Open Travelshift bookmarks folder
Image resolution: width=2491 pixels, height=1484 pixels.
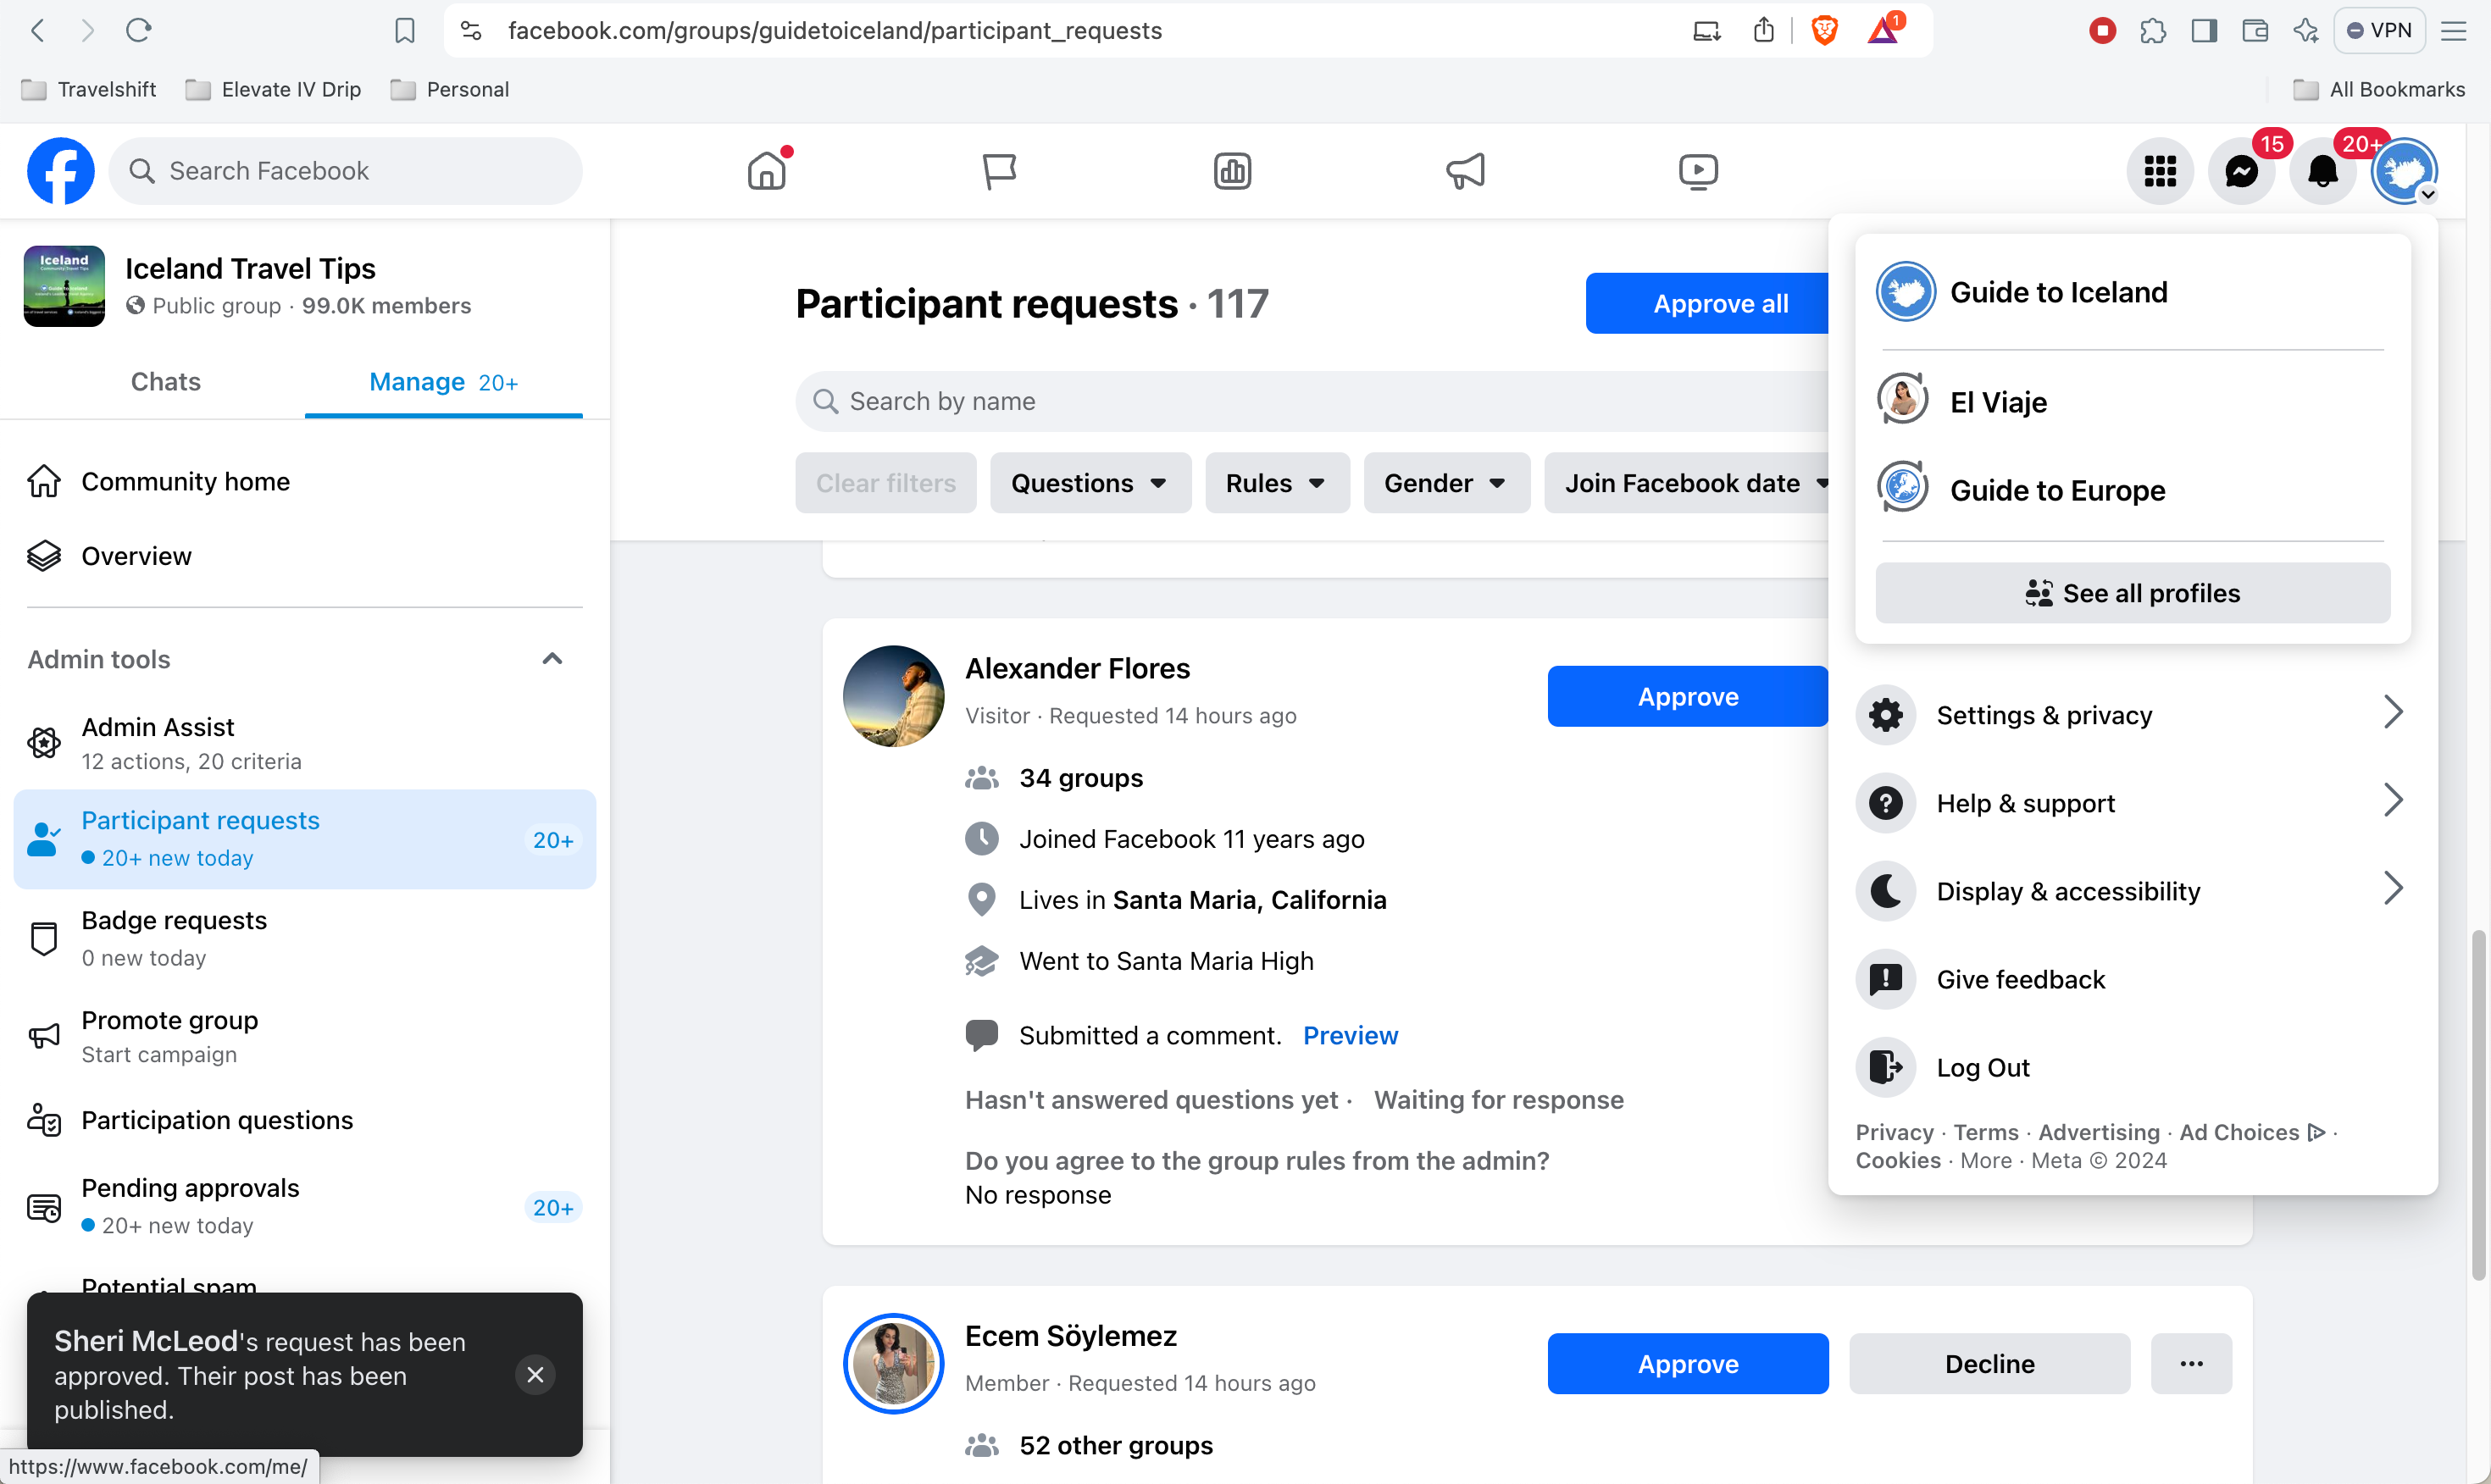click(x=89, y=89)
